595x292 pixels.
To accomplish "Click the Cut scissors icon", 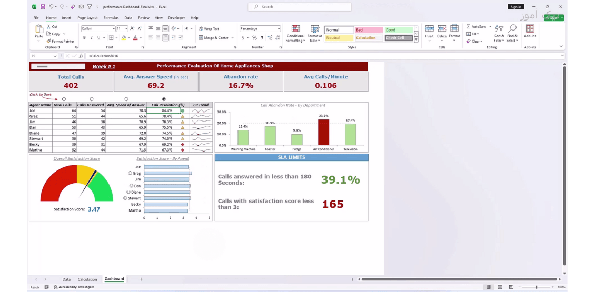I will [x=49, y=26].
